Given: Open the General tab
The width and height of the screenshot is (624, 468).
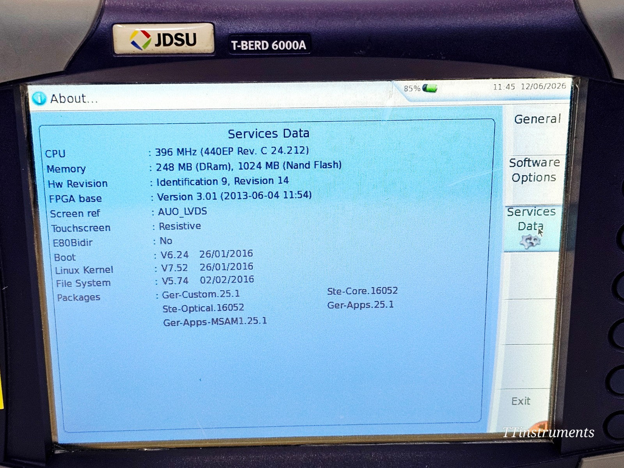Looking at the screenshot, I should coord(537,119).
